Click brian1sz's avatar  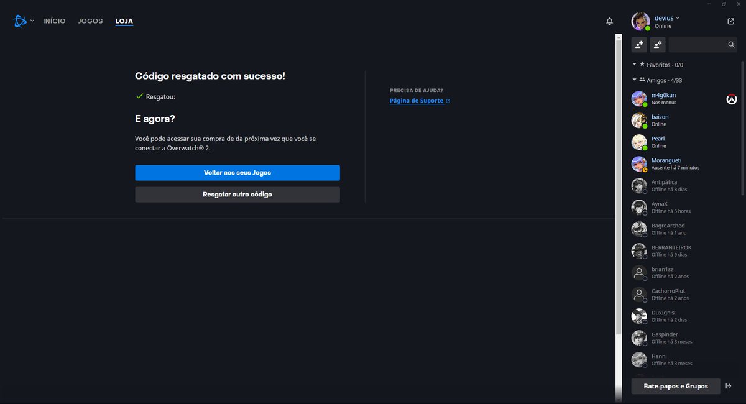639,273
